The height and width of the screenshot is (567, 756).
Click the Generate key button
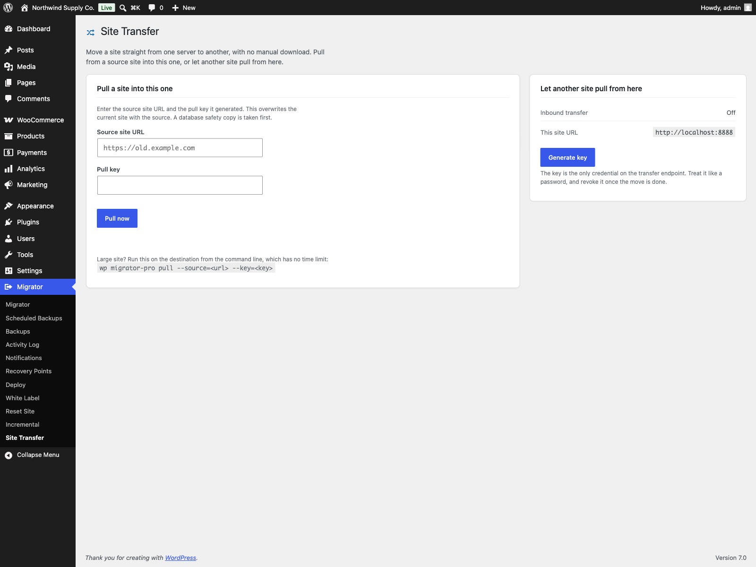point(567,157)
